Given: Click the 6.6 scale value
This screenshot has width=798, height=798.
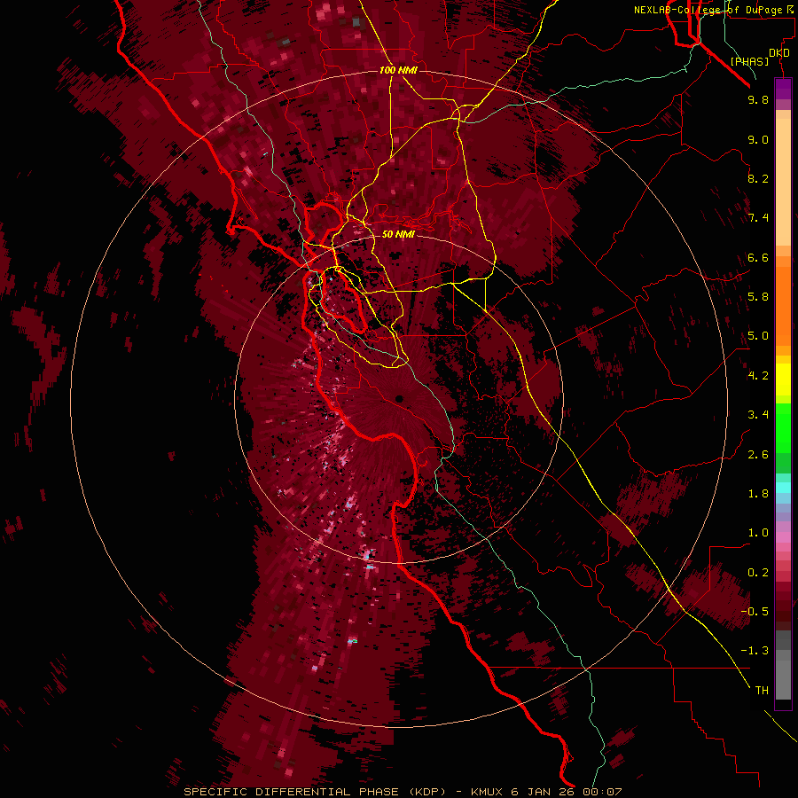Looking at the screenshot, I should click(758, 257).
